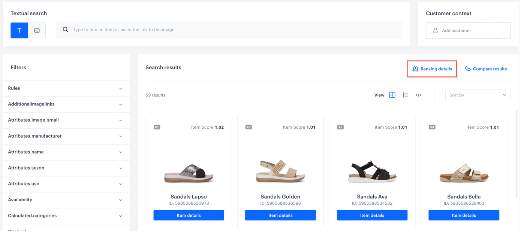Expand the Availability filter section

[66, 199]
